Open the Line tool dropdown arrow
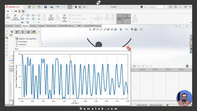The image size is (197, 111). [25, 15]
